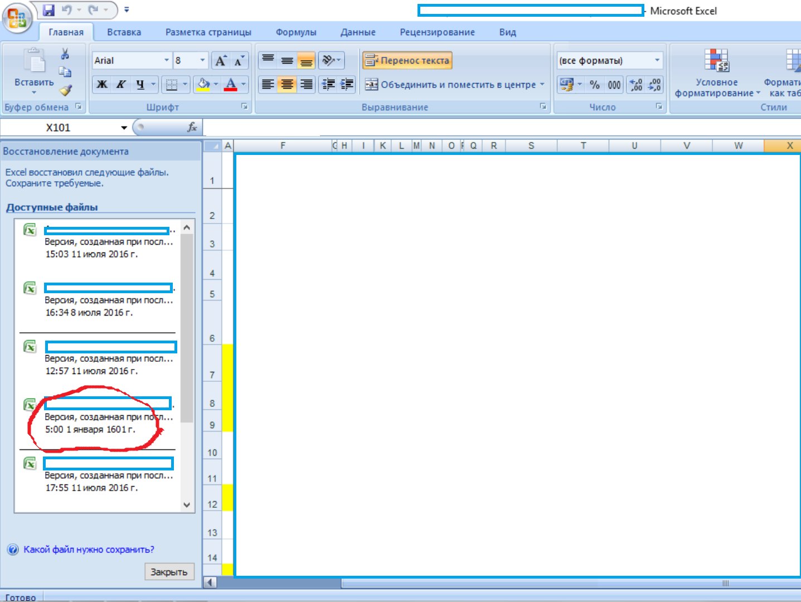Open Conditional Formatting (Условное форматирование)
The height and width of the screenshot is (602, 801).
point(717,73)
